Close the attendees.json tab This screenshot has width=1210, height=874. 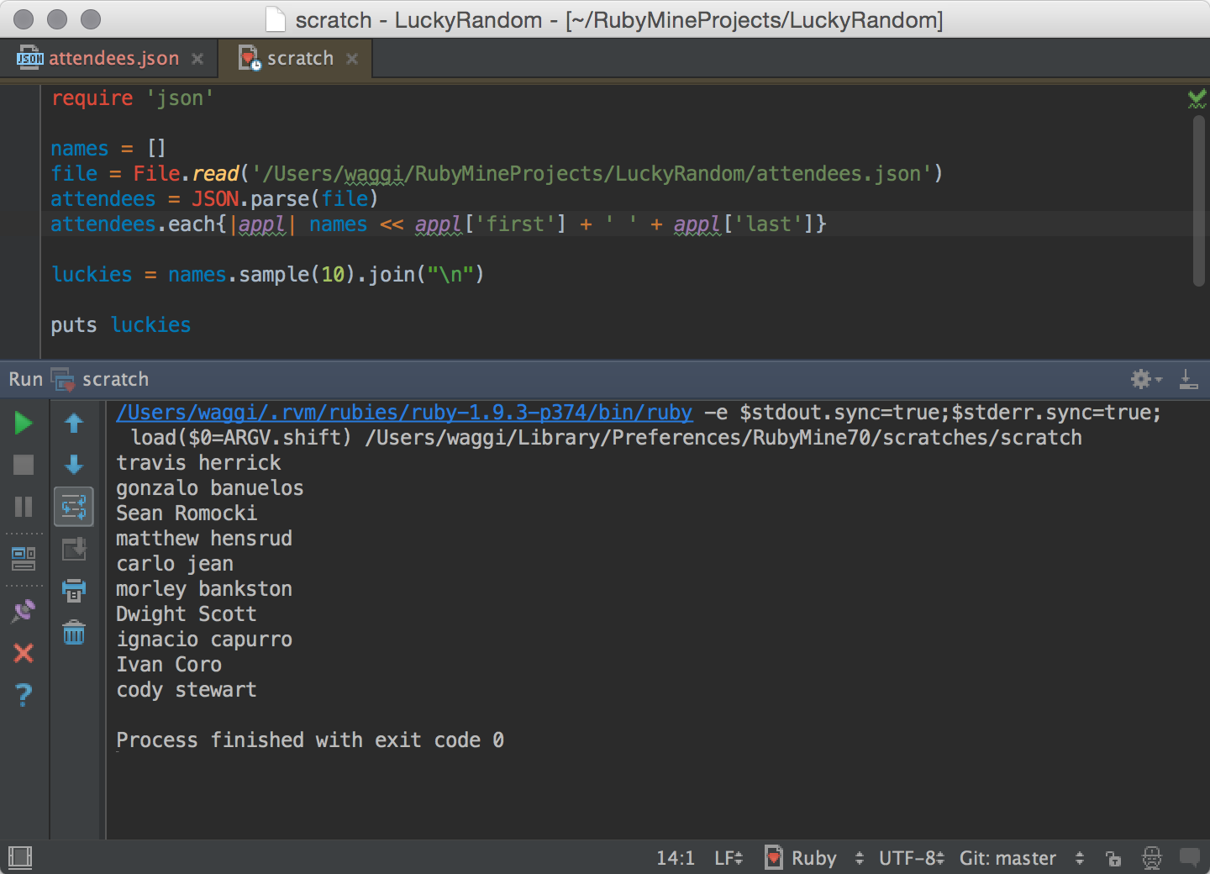[x=197, y=59]
